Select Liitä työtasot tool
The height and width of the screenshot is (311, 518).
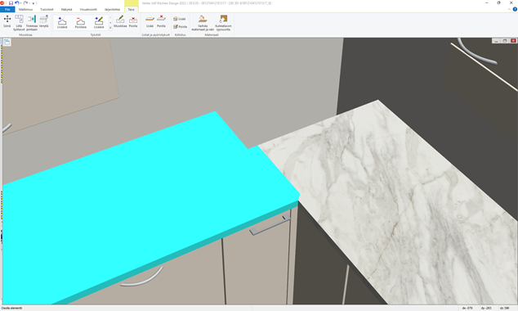19,23
